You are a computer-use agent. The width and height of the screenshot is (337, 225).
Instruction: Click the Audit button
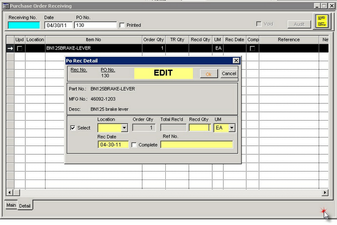pos(299,24)
